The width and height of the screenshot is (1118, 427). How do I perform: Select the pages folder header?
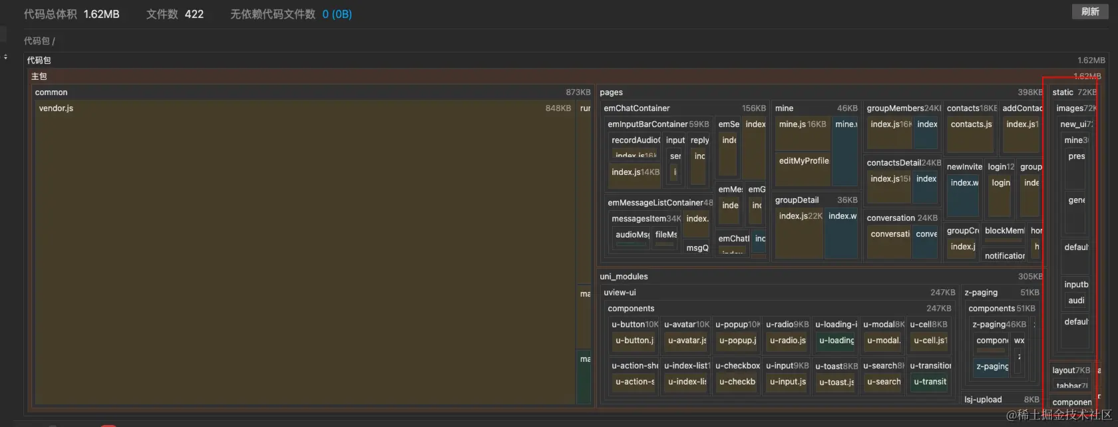pos(821,92)
